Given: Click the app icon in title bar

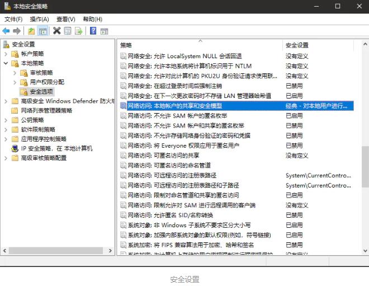Looking at the screenshot, I should 7,6.
